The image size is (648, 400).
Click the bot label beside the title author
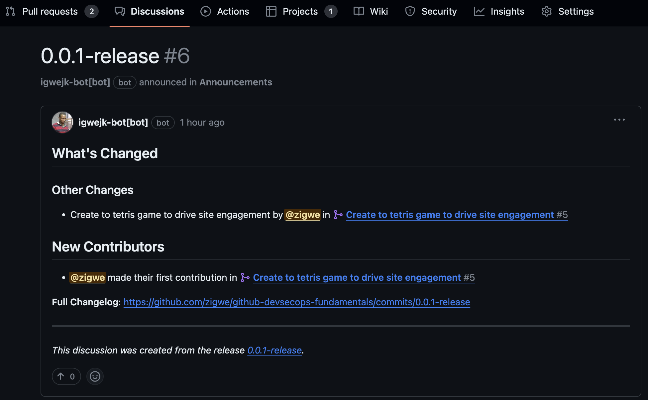[x=125, y=82]
